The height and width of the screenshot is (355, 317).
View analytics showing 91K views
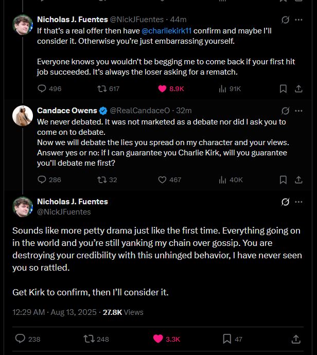click(223, 88)
